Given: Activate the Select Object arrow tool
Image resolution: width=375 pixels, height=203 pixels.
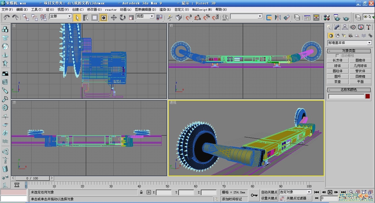Looking at the screenshot, I should point(77,18).
